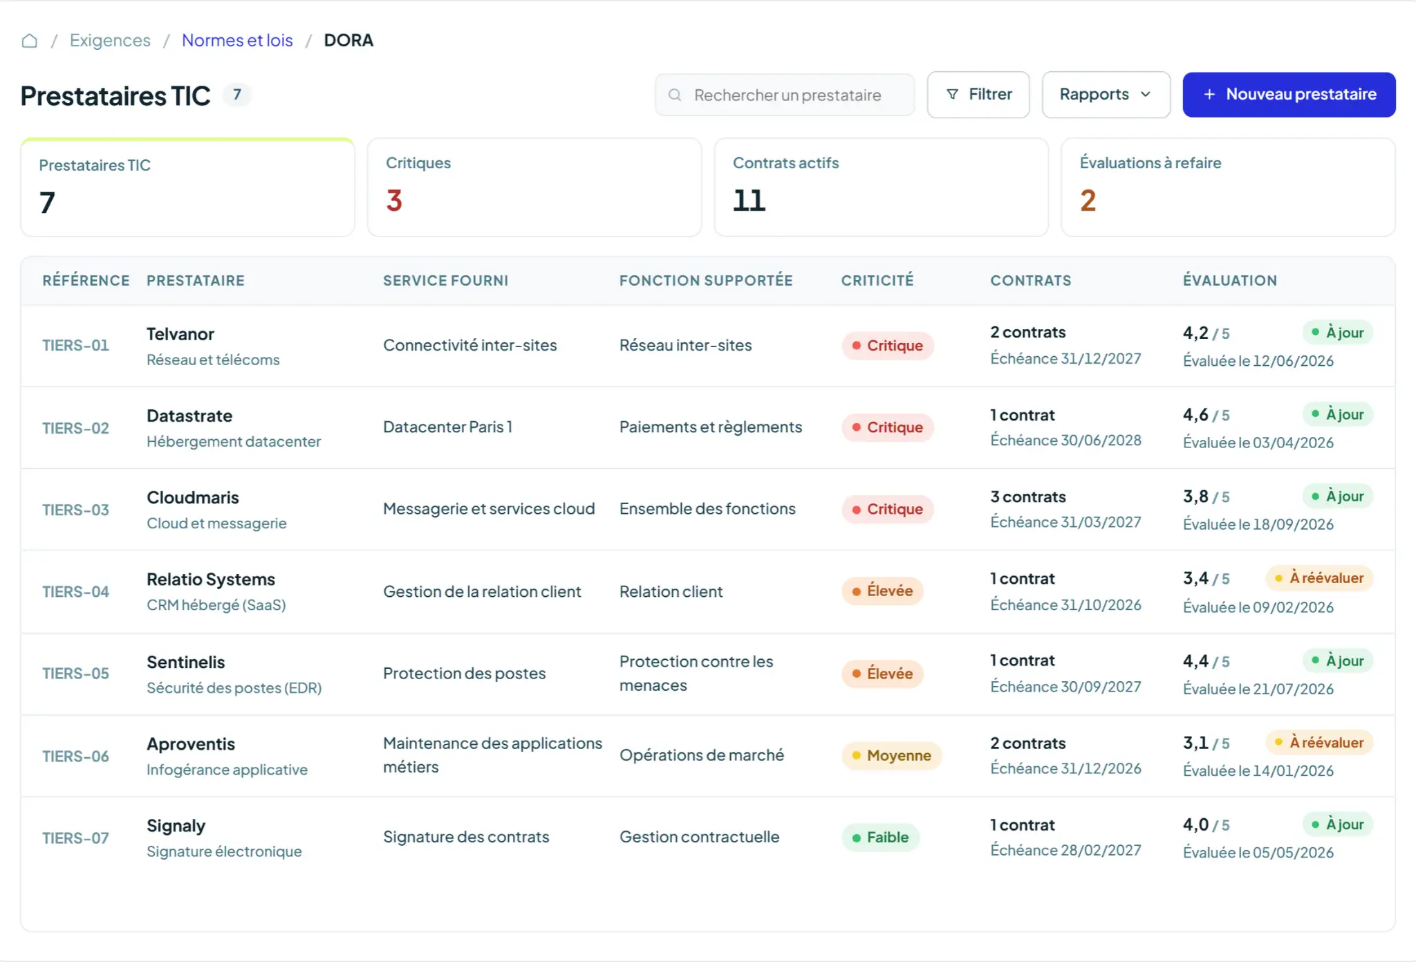Expand the Rapports dropdown

1106,95
